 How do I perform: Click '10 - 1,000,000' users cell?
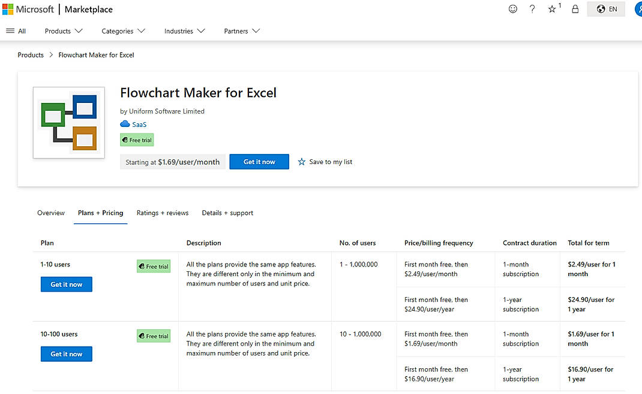[361, 334]
